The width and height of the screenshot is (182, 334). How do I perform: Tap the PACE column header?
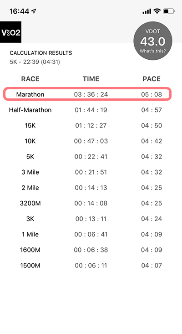(x=152, y=79)
